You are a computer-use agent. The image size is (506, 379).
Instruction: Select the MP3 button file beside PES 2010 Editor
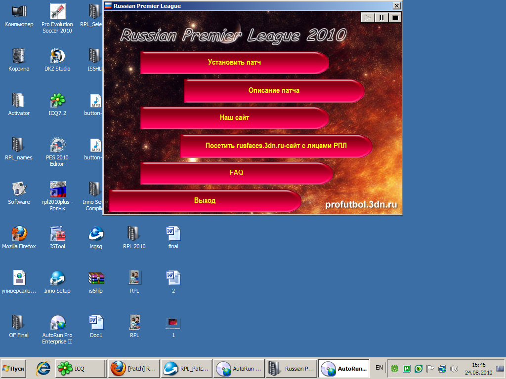click(94, 149)
